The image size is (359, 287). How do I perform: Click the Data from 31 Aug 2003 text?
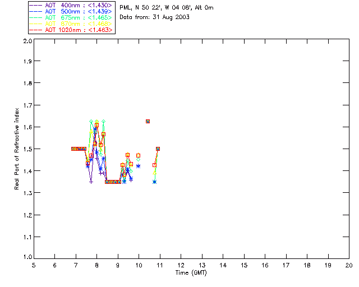point(155,17)
